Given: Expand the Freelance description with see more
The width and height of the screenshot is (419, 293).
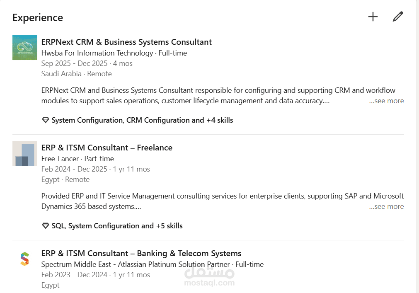Looking at the screenshot, I should click(386, 206).
